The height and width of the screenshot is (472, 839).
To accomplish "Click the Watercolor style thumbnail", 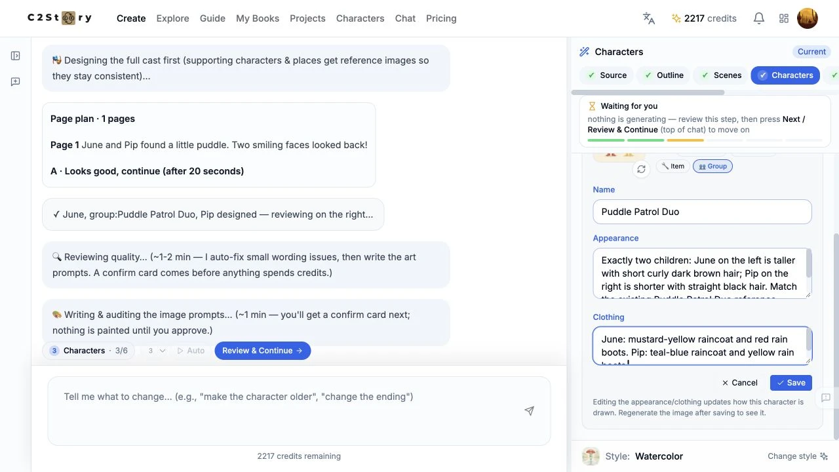I will tap(591, 456).
